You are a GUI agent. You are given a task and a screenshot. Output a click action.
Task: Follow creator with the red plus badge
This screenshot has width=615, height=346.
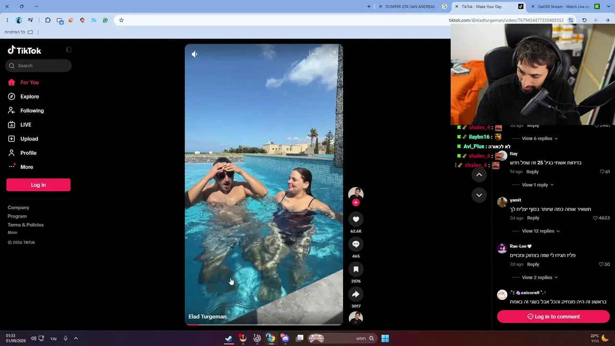[356, 202]
